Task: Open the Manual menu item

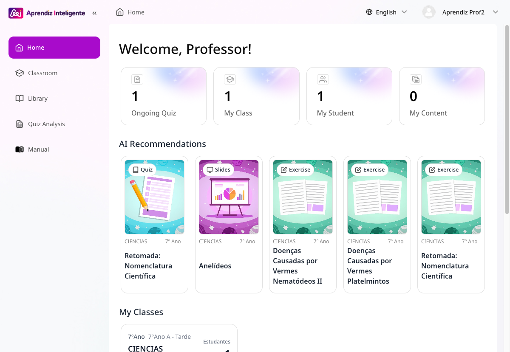Action: point(54,149)
